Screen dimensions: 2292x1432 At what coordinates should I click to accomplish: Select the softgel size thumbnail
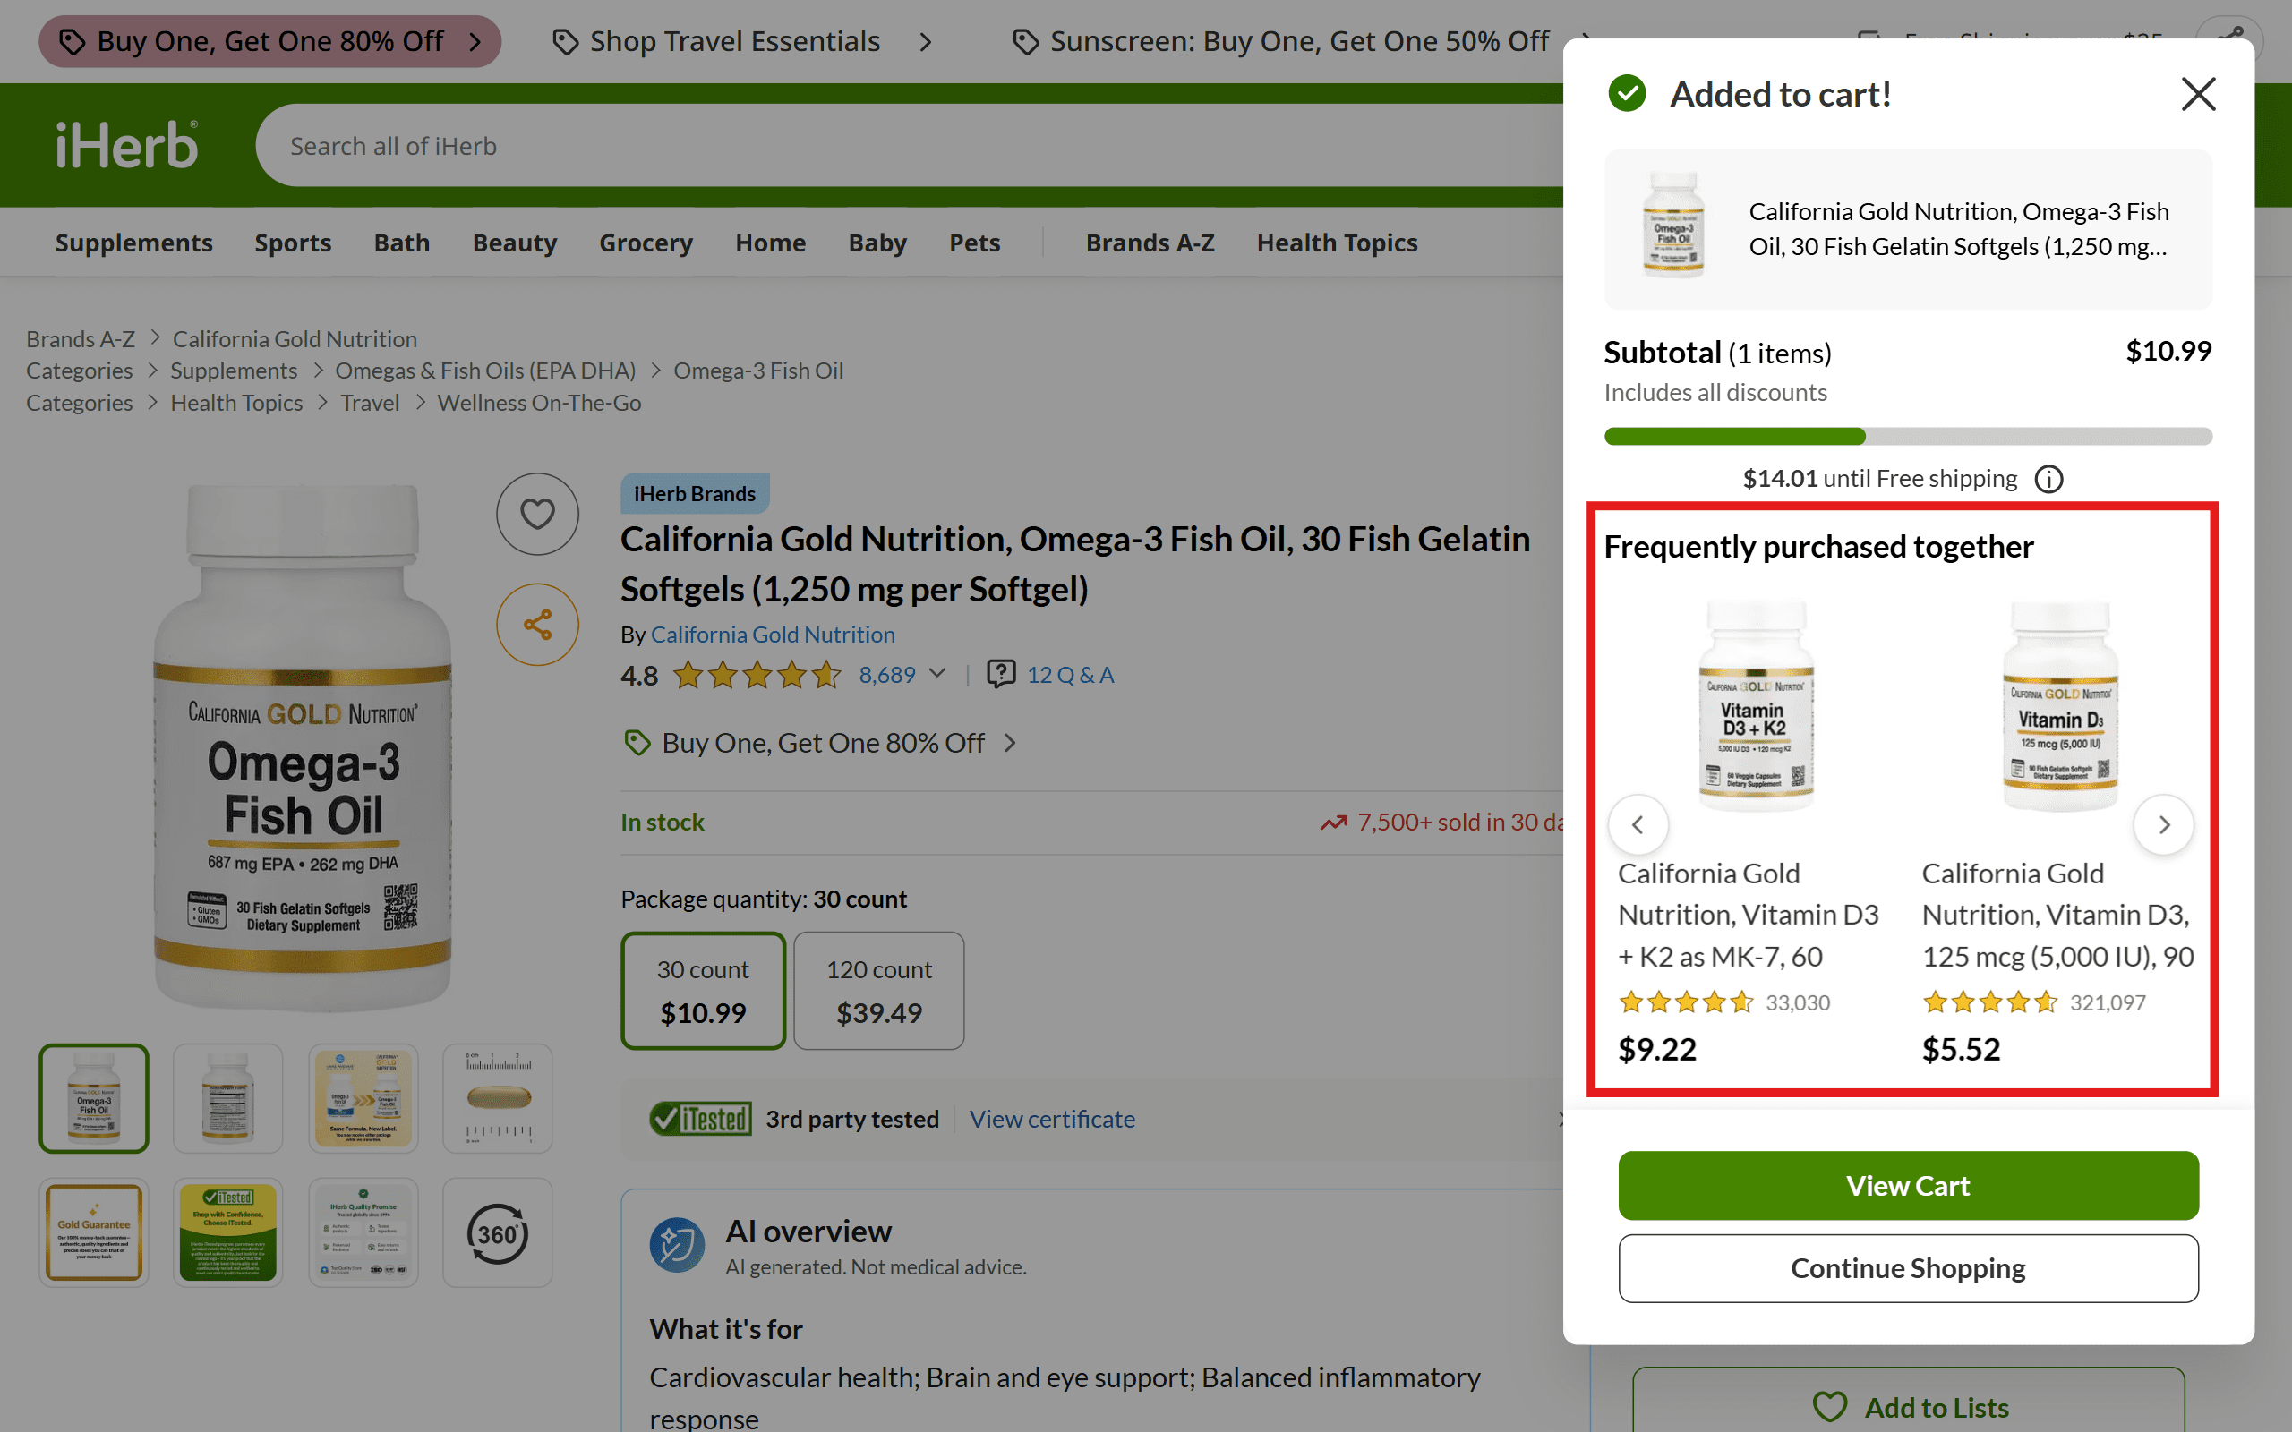[x=497, y=1097]
